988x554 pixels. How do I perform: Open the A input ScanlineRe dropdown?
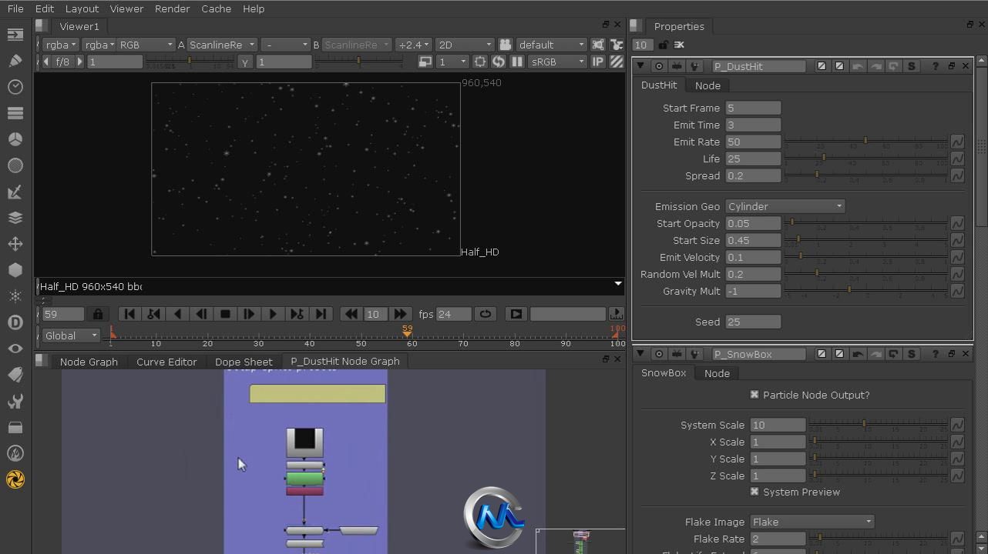222,45
